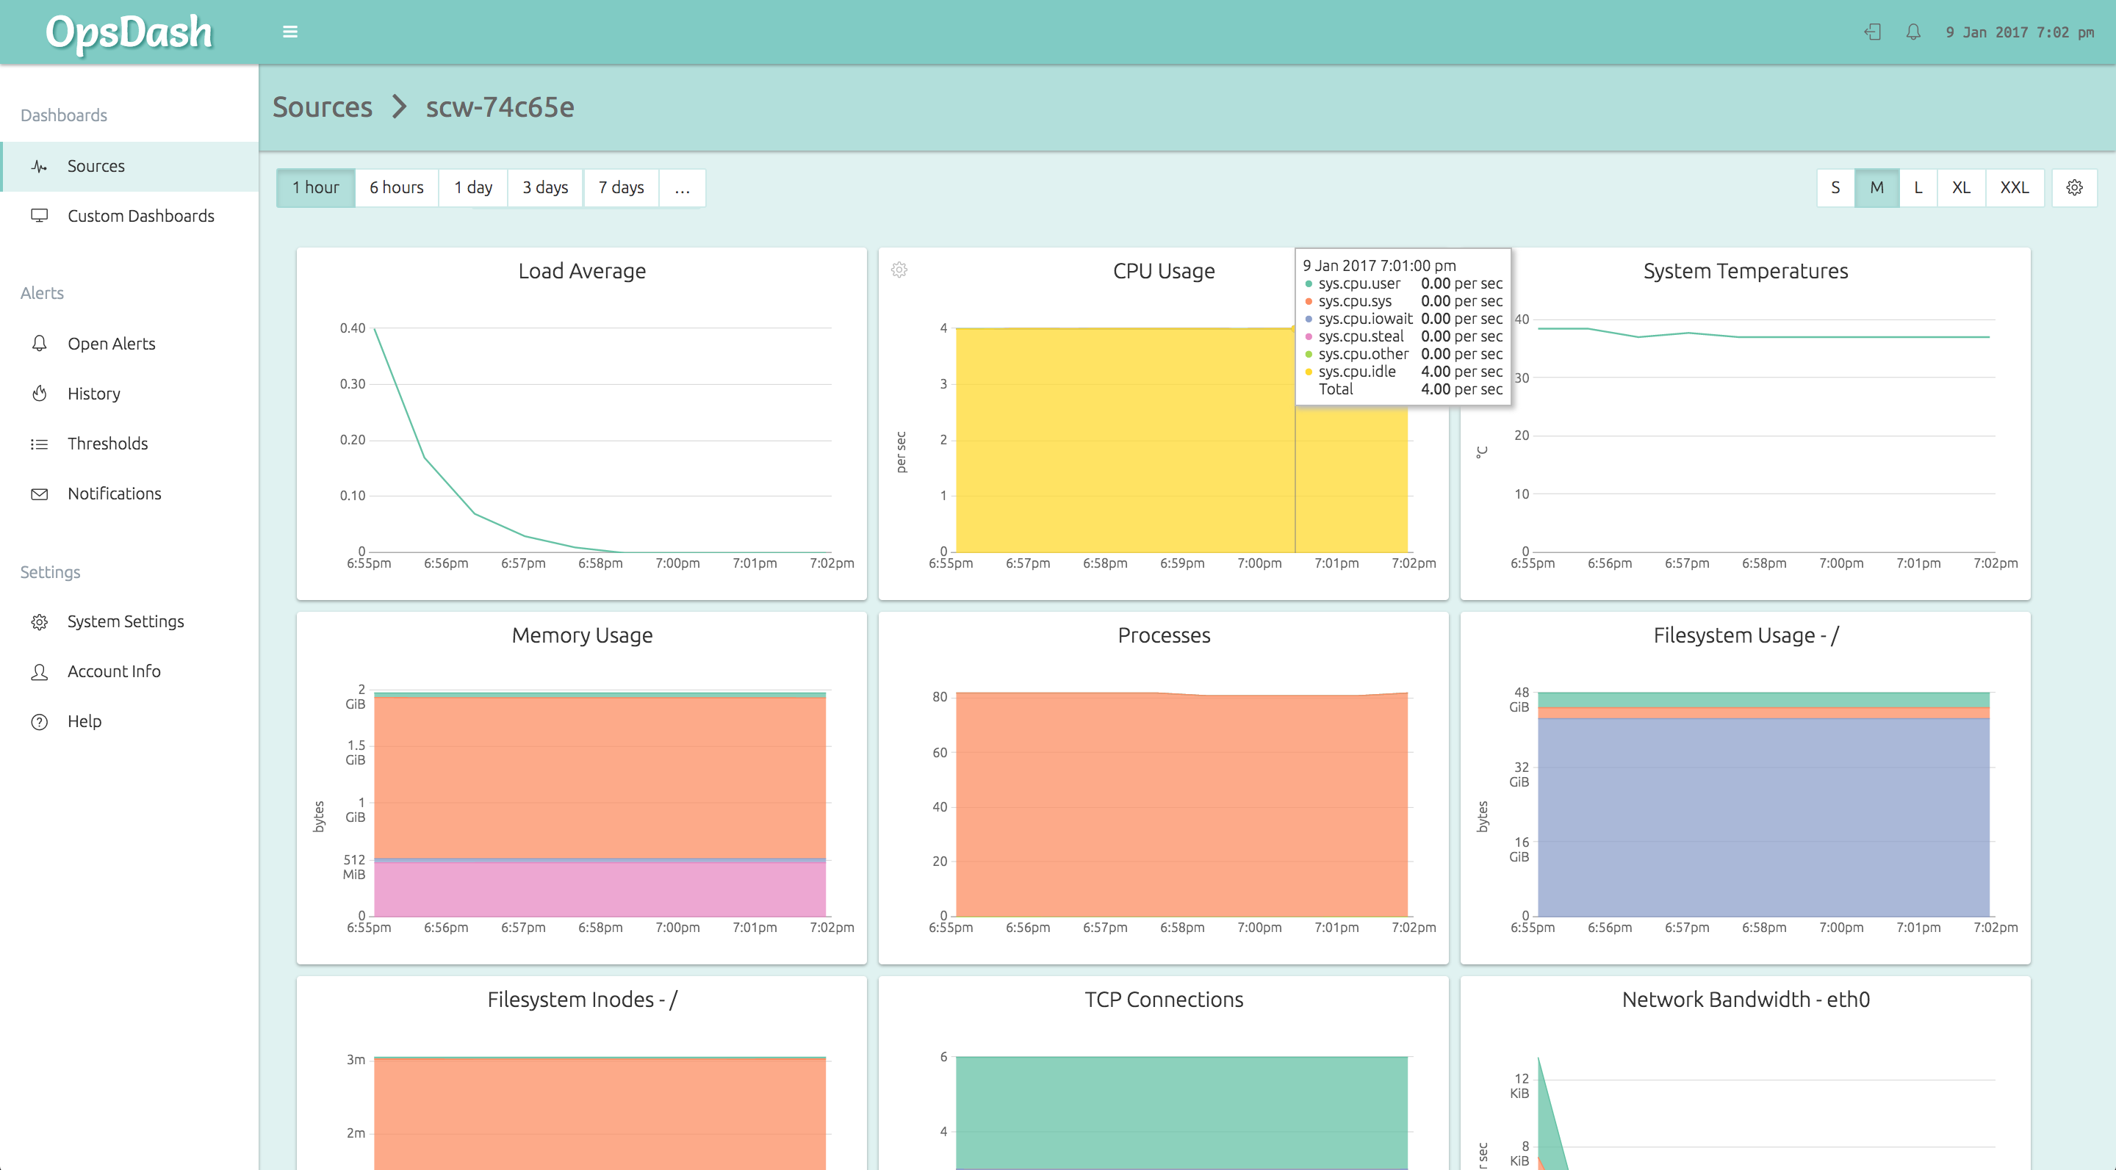Screen dimensions: 2116x1170
Task: Open dashboard settings gear beside XXL
Action: pyautogui.click(x=2074, y=188)
